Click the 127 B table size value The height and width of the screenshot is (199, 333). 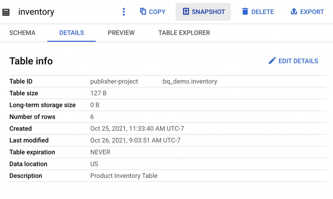click(x=98, y=93)
